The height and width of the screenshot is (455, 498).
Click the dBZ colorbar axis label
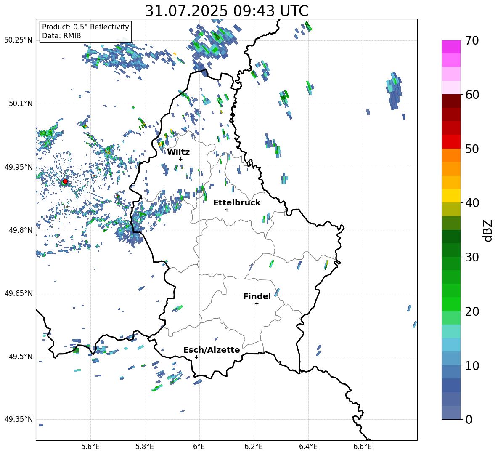pyautogui.click(x=487, y=230)
